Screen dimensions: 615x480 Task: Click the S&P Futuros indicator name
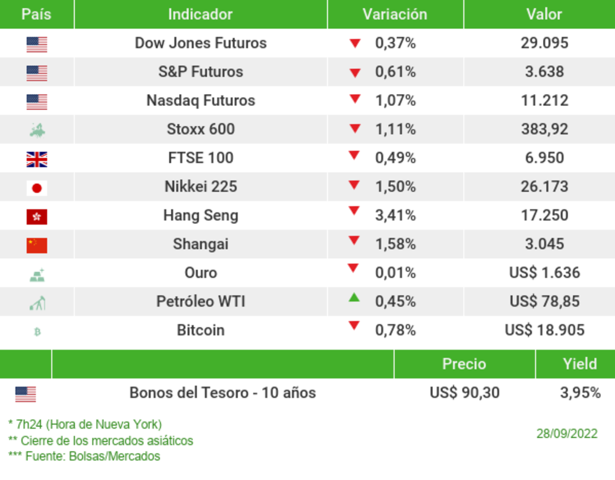pyautogui.click(x=200, y=72)
